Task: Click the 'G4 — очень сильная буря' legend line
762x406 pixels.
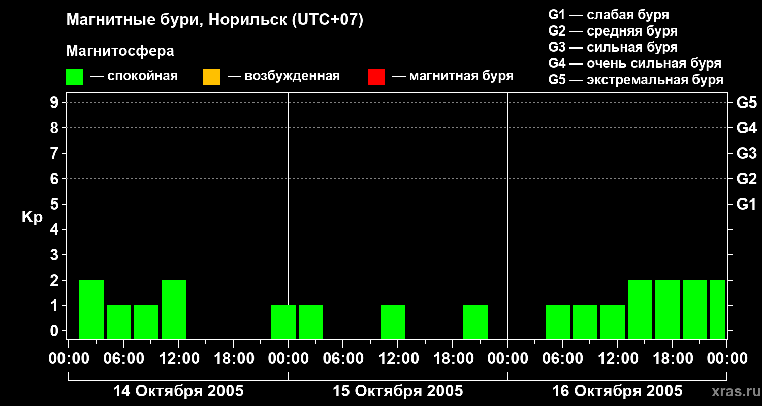Action: [x=634, y=63]
